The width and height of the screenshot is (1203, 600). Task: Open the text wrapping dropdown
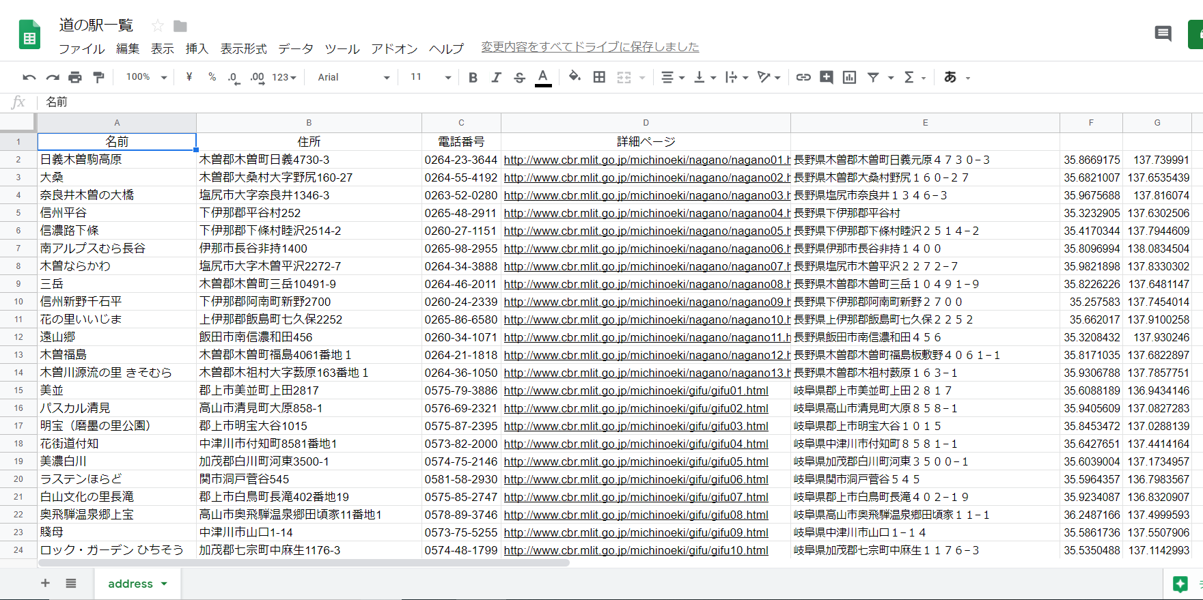[x=736, y=77]
